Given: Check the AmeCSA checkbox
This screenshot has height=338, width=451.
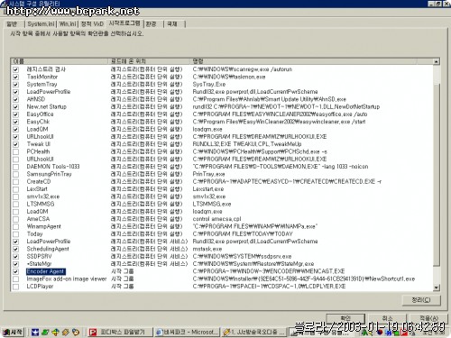Looking at the screenshot, I should [x=15, y=219].
